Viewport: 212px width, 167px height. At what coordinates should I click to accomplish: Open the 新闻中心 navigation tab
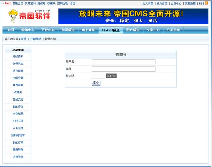28,30
